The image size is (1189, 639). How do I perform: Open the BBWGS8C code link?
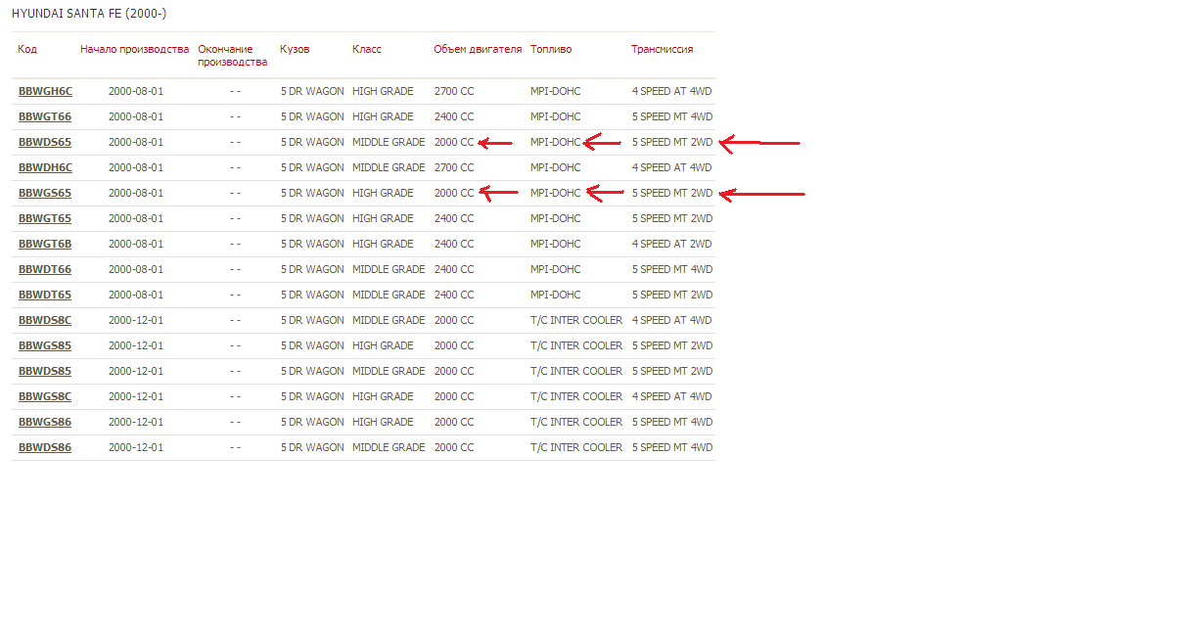[x=45, y=396]
